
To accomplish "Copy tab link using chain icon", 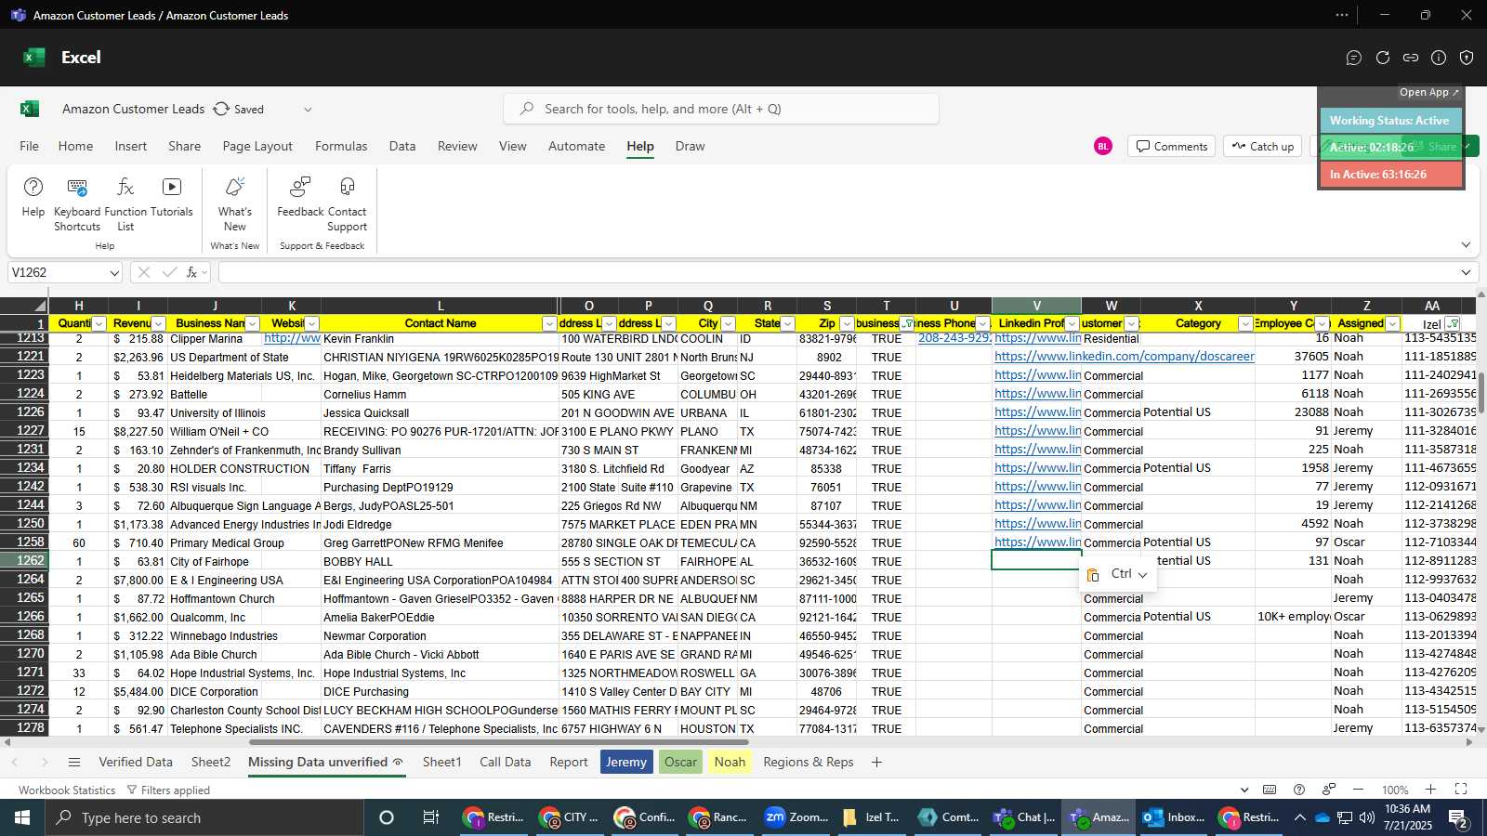I will tap(1411, 58).
